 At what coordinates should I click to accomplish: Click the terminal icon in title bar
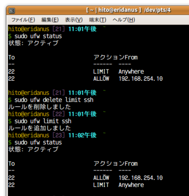[x=12, y=10]
